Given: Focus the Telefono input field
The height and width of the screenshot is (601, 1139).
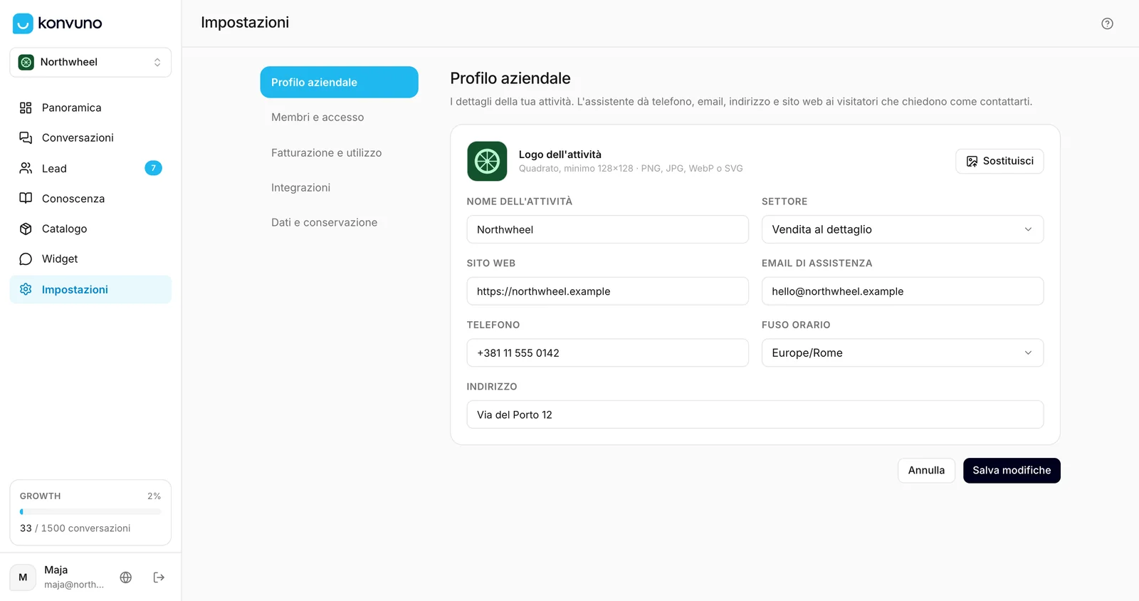Looking at the screenshot, I should [607, 352].
